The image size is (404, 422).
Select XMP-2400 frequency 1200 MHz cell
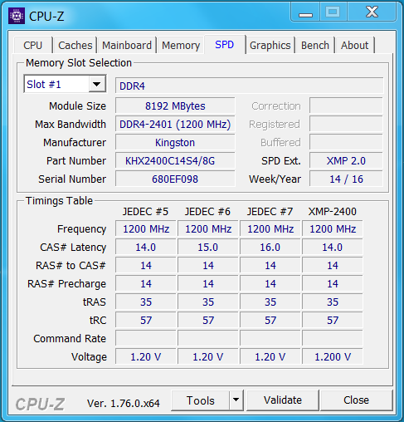[333, 229]
